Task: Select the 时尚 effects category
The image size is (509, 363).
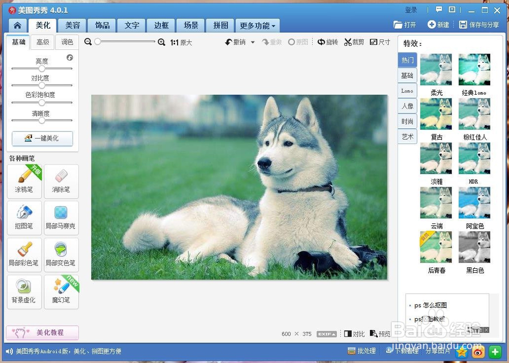Action: pos(407,122)
